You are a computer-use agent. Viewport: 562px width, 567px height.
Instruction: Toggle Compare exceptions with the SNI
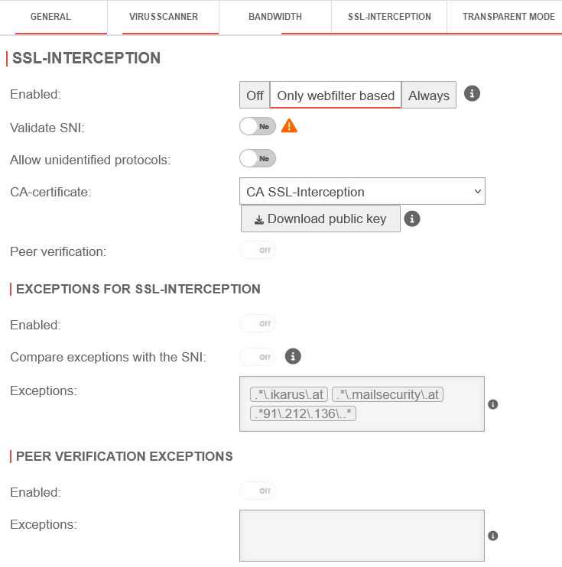pos(258,357)
